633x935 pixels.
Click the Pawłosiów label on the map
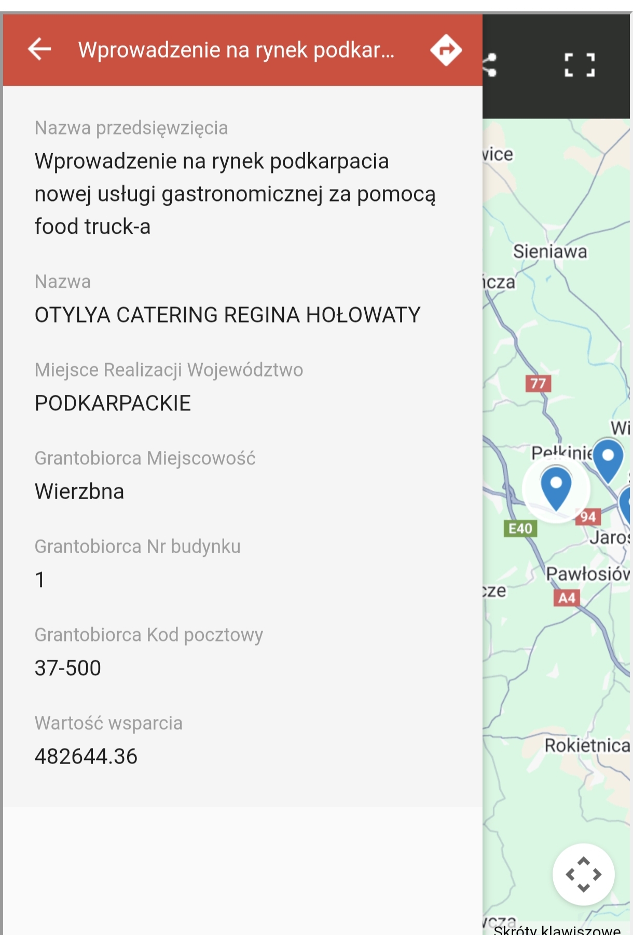tap(587, 574)
